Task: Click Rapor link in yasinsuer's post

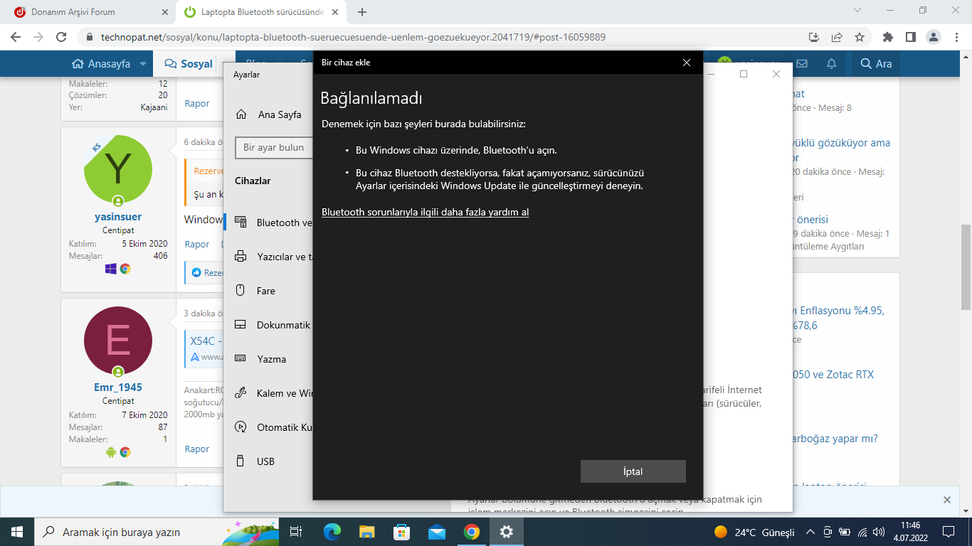Action: tap(197, 244)
